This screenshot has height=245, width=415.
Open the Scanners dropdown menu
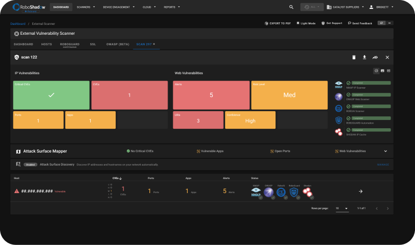[x=88, y=7]
